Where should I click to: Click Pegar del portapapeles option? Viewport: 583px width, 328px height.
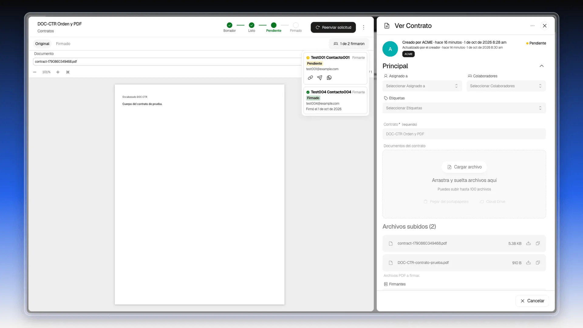pos(446,202)
